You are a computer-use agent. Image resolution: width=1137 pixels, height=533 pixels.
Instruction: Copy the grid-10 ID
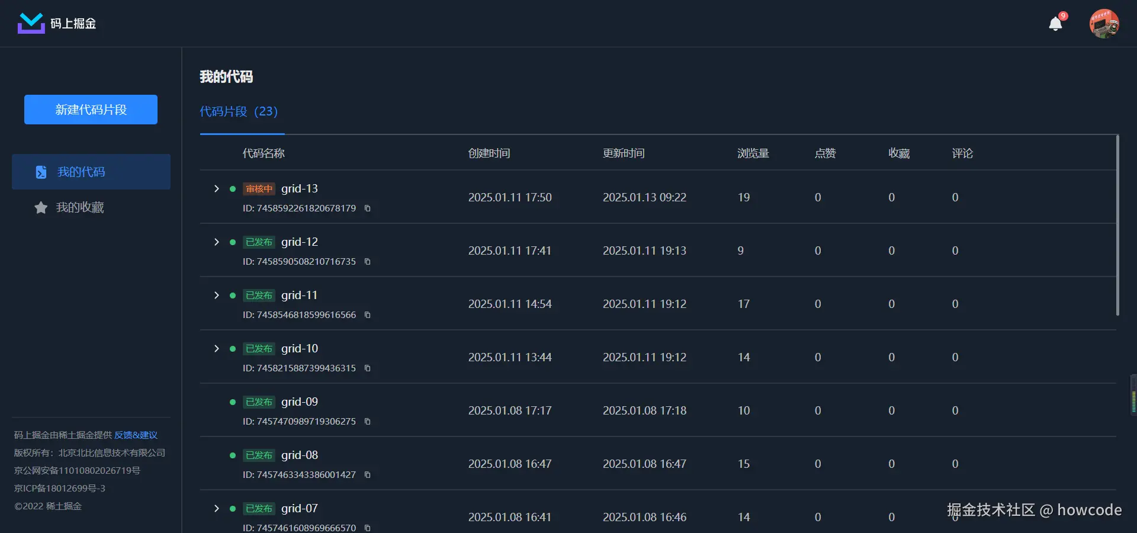(368, 368)
